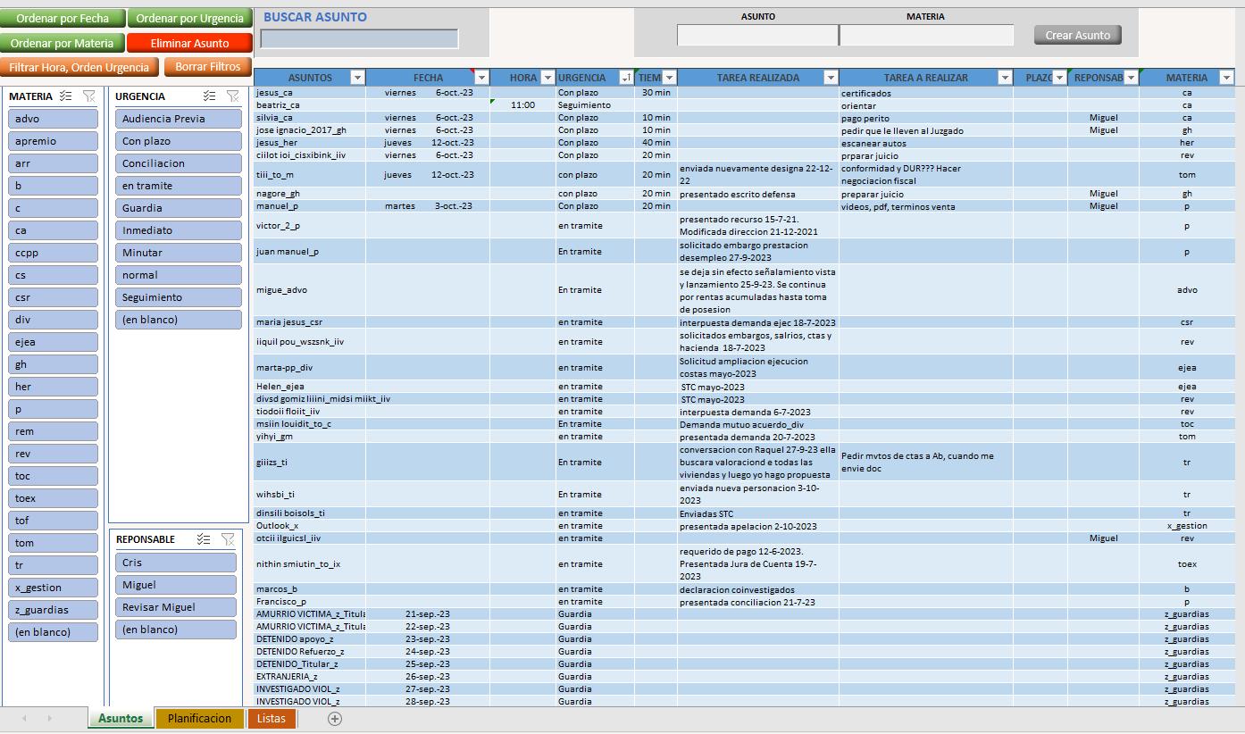Click the red Eliminar Asunto button
This screenshot has height=734, width=1245.
tap(189, 43)
